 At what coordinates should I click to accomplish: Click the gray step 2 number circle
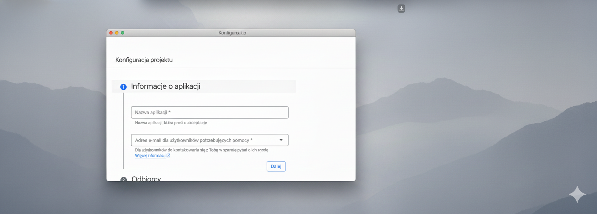123,180
